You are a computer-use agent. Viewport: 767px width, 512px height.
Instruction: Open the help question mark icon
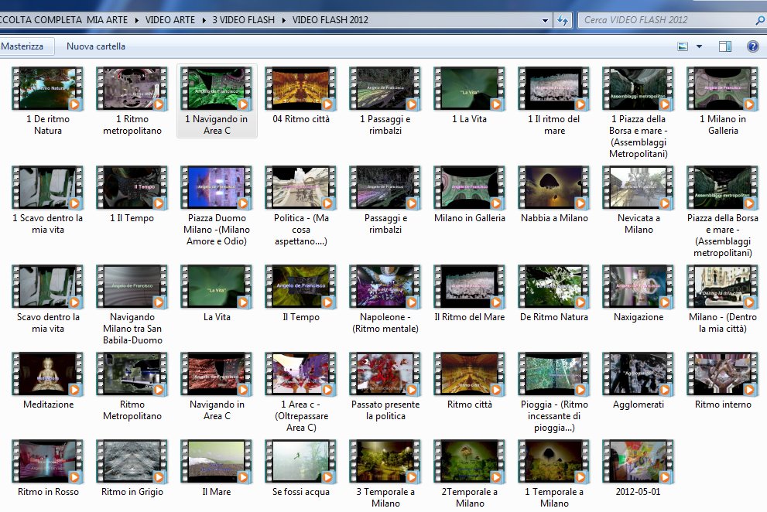[x=752, y=46]
